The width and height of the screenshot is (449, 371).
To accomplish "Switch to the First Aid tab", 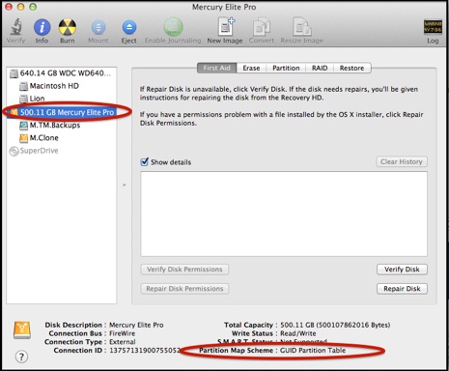I will point(216,68).
